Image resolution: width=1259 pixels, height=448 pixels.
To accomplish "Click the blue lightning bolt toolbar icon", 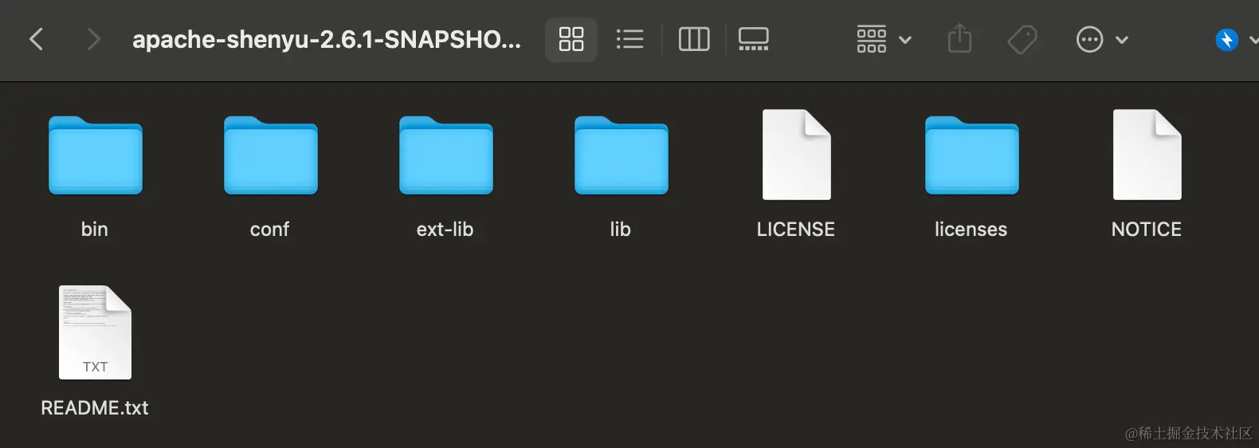I will 1227,39.
